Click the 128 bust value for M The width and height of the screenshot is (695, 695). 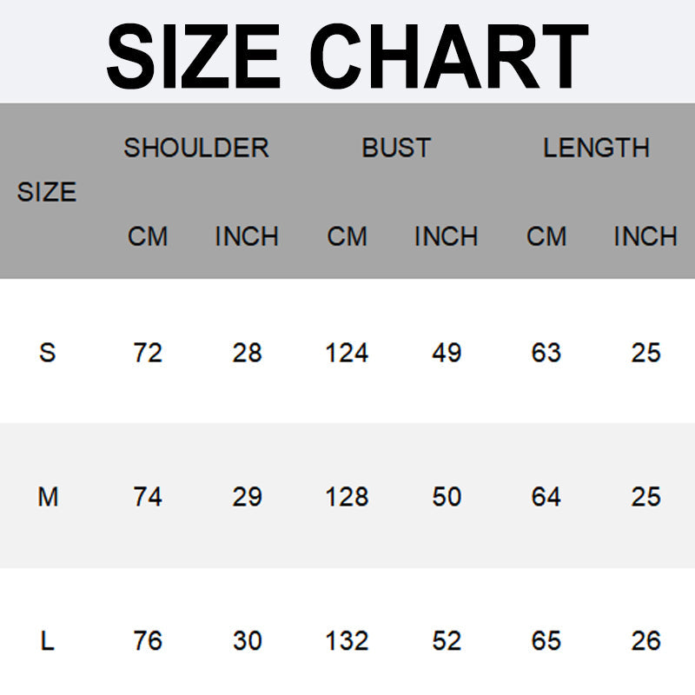(x=347, y=496)
